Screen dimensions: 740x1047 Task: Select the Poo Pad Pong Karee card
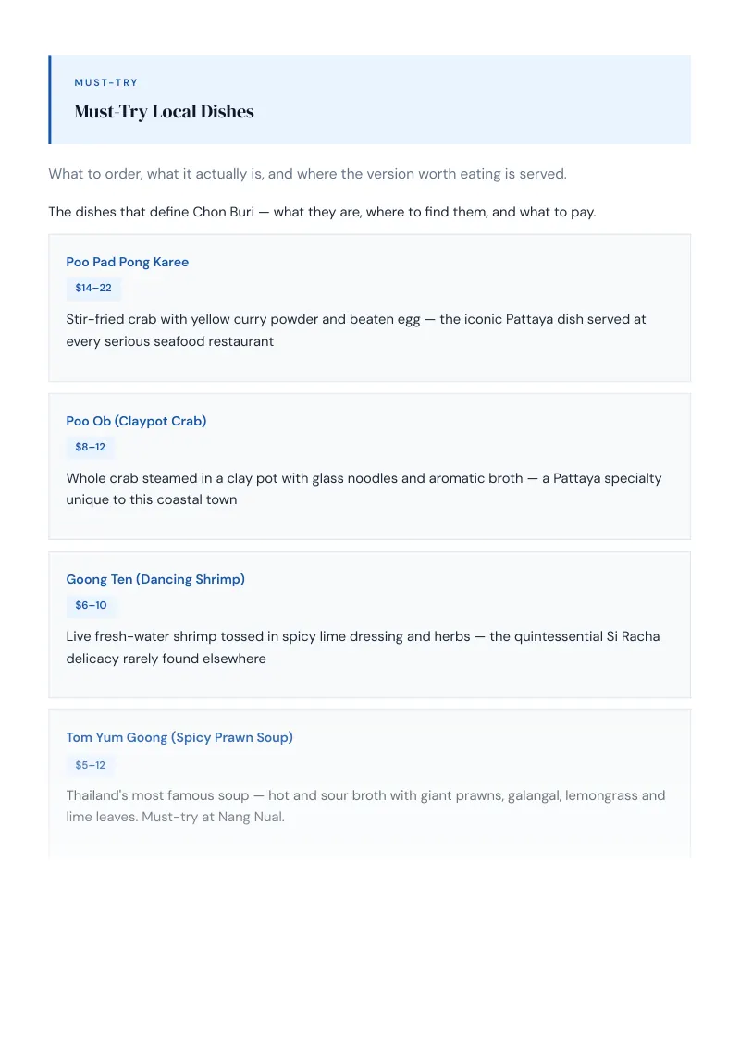[369, 308]
